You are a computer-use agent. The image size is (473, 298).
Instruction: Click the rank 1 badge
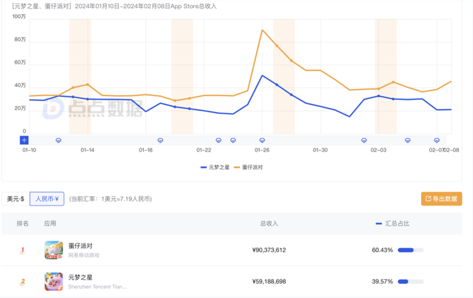click(22, 250)
